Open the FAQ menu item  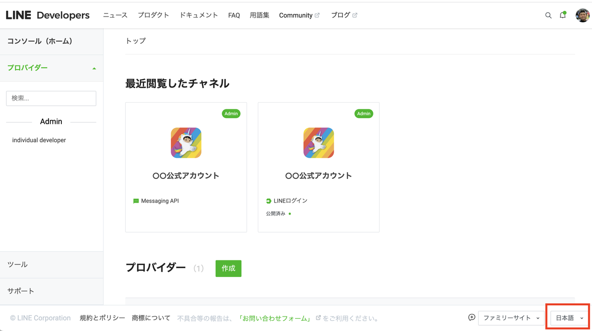point(234,15)
